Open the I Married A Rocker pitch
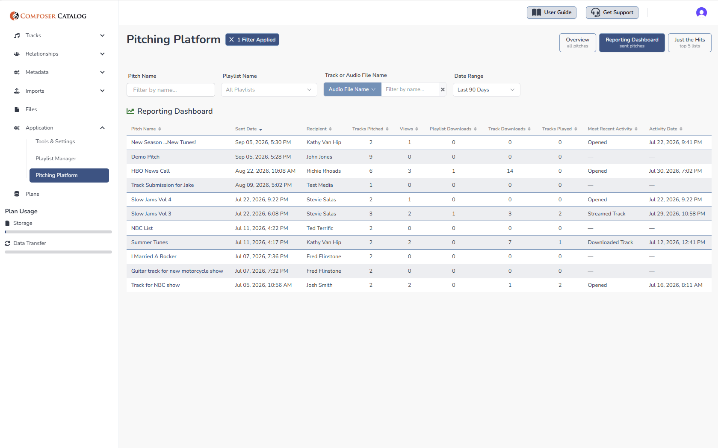 click(154, 256)
